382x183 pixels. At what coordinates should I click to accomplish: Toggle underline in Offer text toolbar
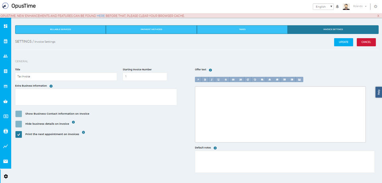coord(218,80)
